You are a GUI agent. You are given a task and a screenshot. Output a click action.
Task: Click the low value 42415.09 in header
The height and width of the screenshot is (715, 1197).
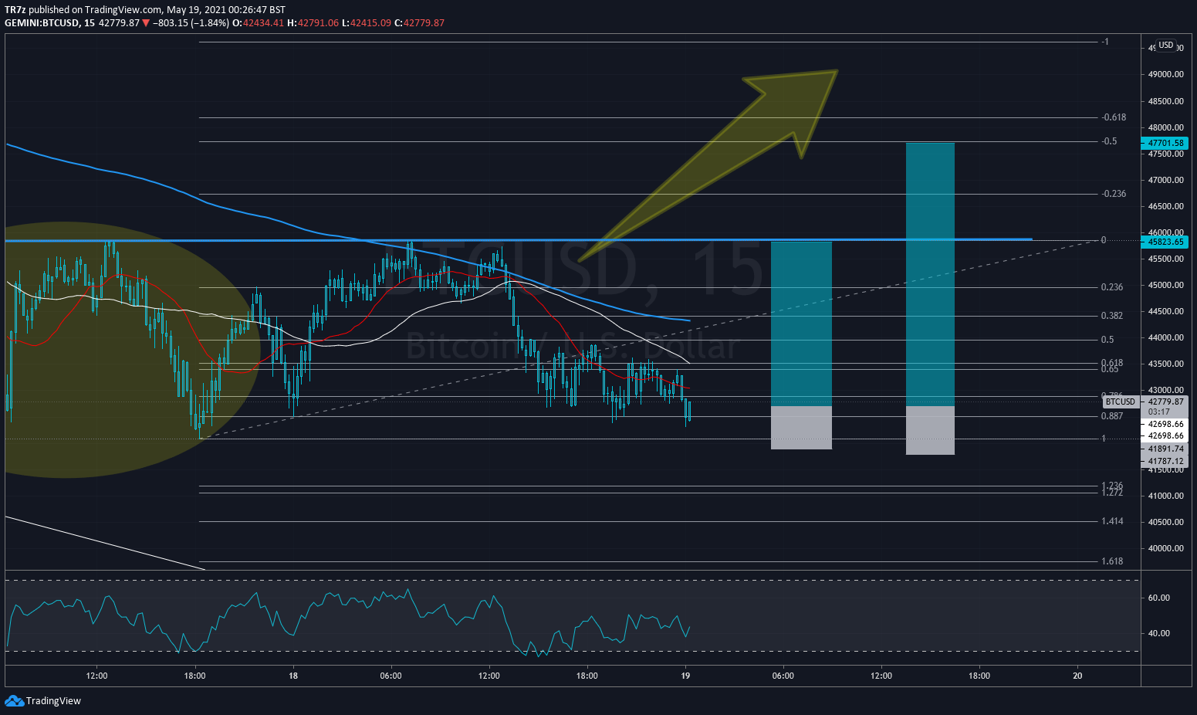370,23
